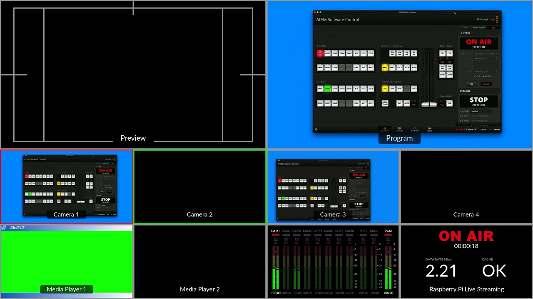
Task: Toggle the BKGD next transition button
Action: tap(385, 68)
